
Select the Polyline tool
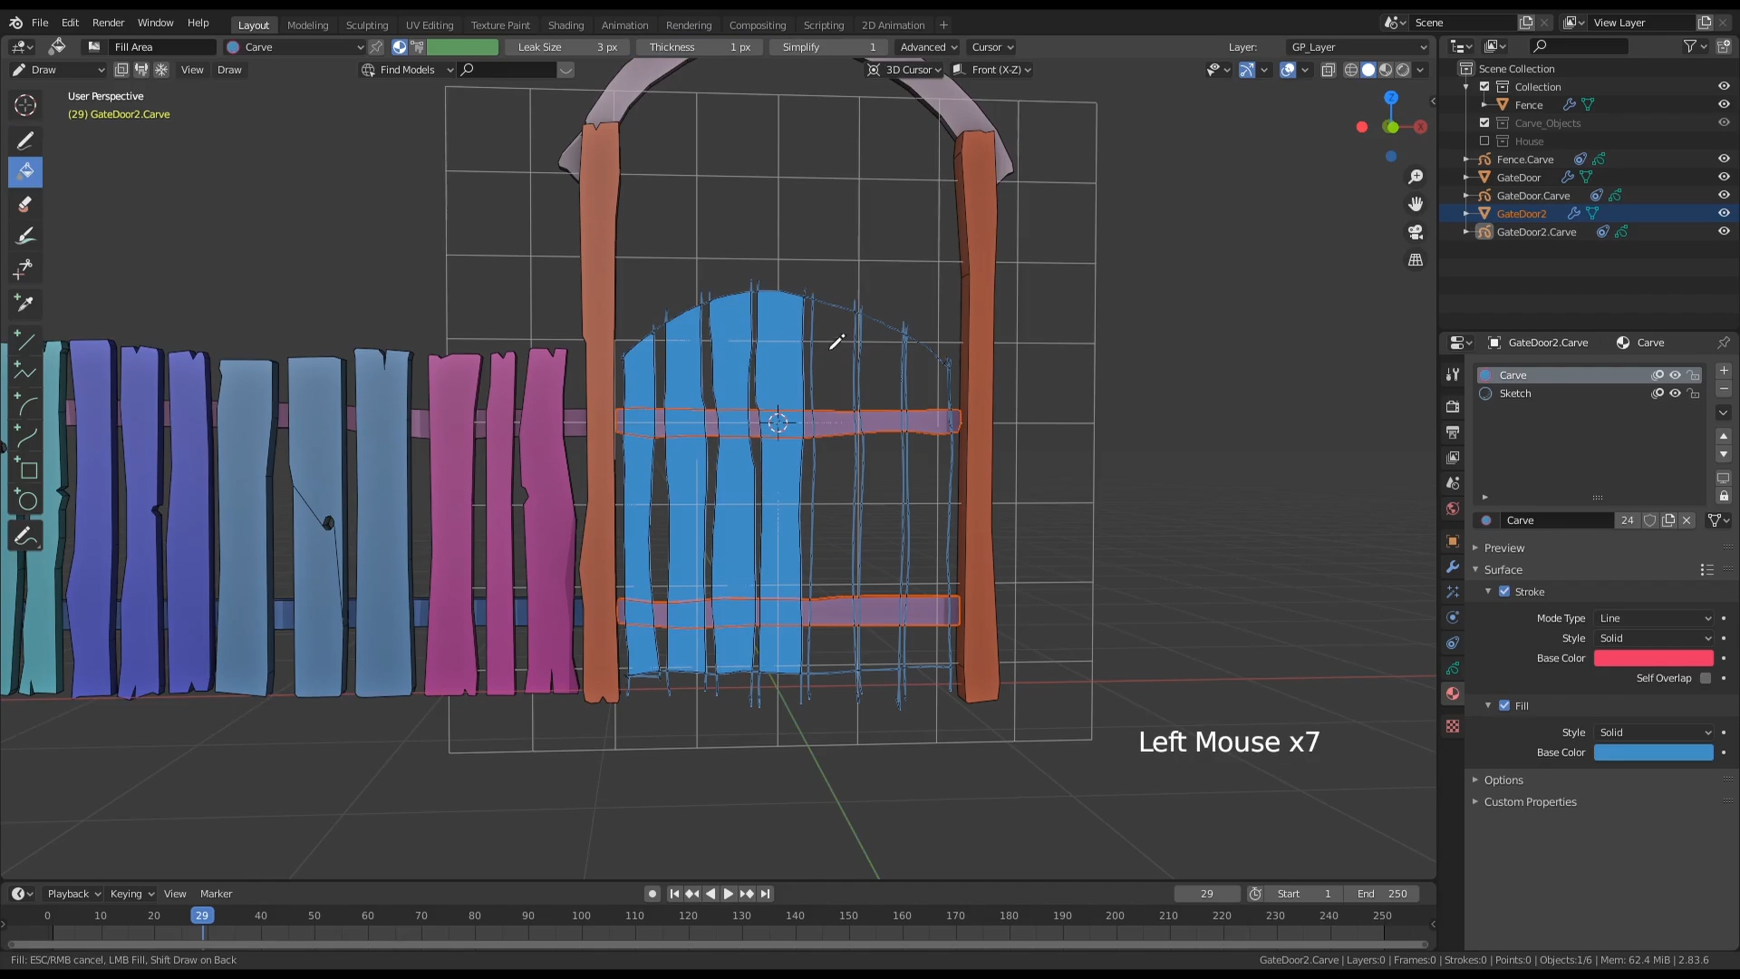(25, 372)
